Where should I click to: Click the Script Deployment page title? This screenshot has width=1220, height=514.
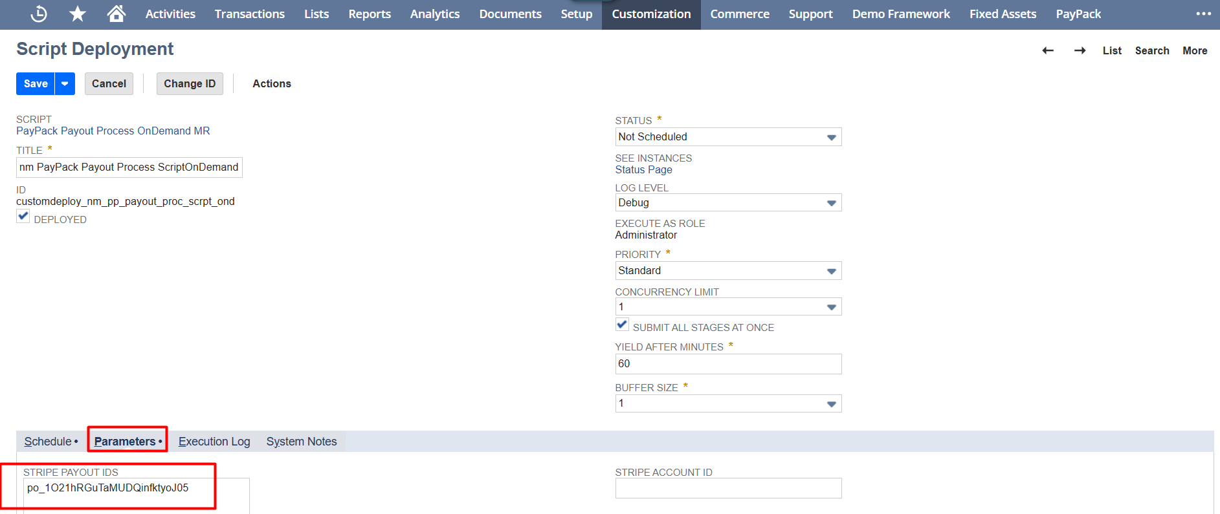tap(95, 49)
